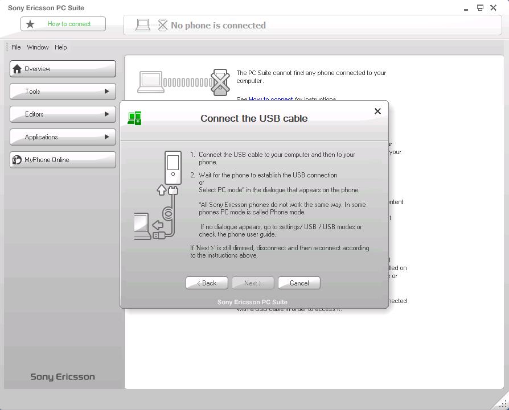Restore down the PC Suite window
The width and height of the screenshot is (509, 410).
(x=480, y=8)
